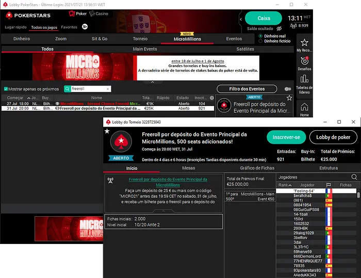Image resolution: width=361 pixels, height=278 pixels.
Task: Select Favoritos navigation item
Action: tap(69, 27)
